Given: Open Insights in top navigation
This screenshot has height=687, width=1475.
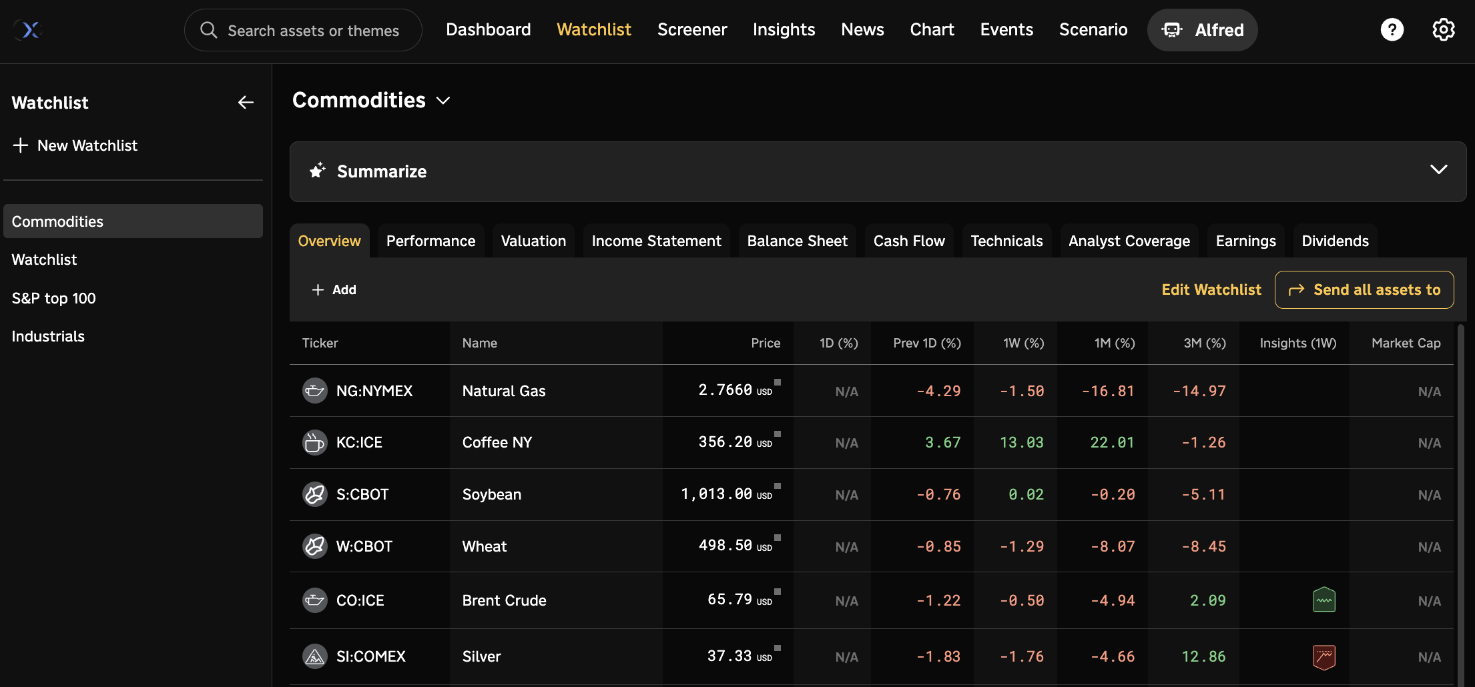Looking at the screenshot, I should 784,30.
